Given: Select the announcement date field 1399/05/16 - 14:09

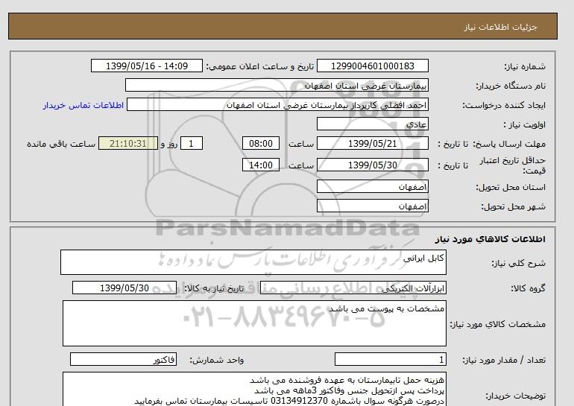Looking at the screenshot, I should [146, 66].
